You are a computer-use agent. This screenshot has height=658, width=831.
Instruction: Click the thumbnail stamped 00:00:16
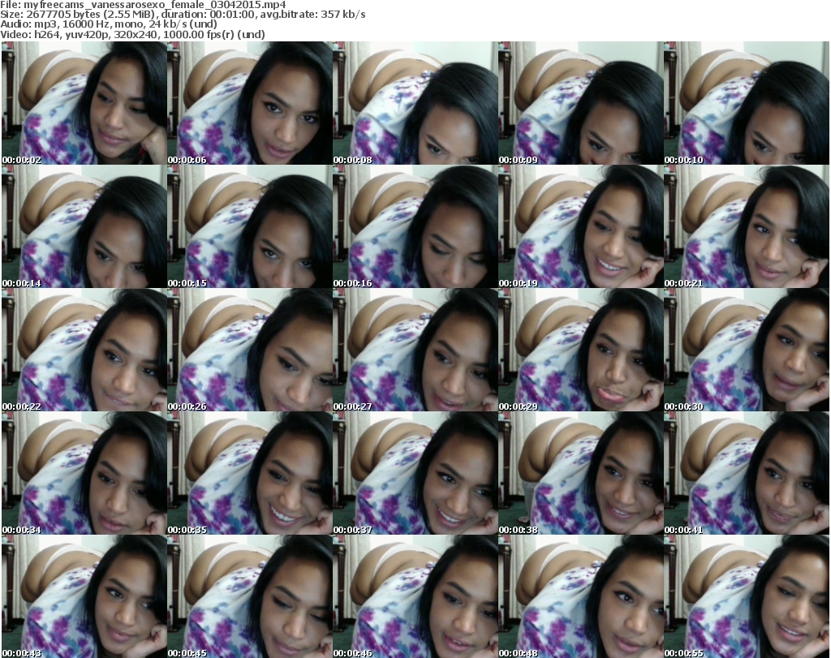pos(415,227)
